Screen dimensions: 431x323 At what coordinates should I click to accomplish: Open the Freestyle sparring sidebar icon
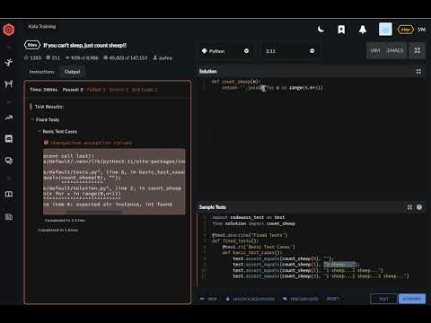pyautogui.click(x=9, y=83)
